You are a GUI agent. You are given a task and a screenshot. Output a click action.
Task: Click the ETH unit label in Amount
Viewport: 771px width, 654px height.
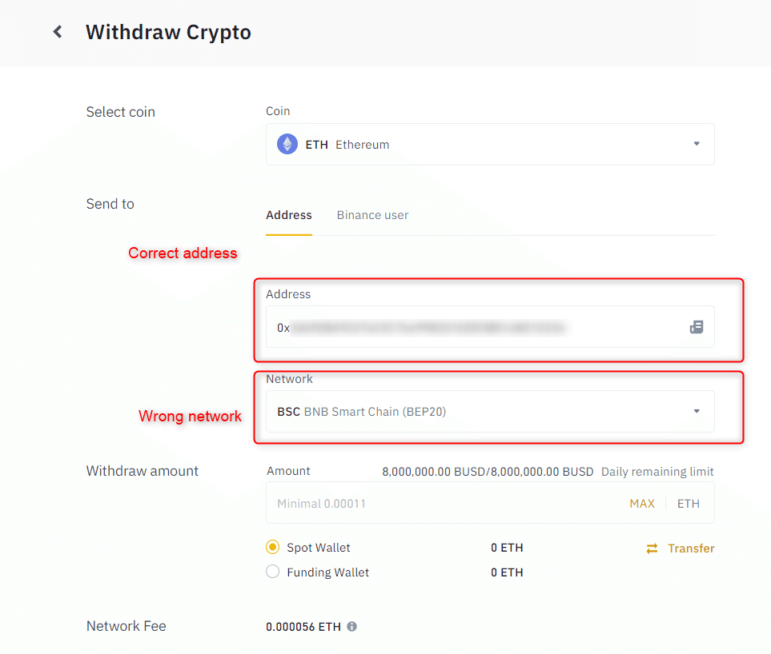[688, 504]
